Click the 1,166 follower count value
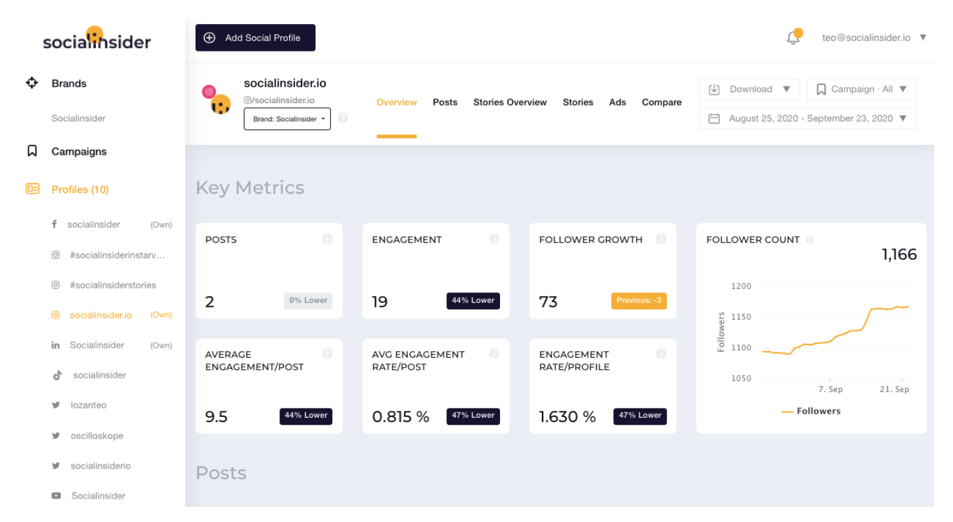The width and height of the screenshot is (953, 522). 899,254
